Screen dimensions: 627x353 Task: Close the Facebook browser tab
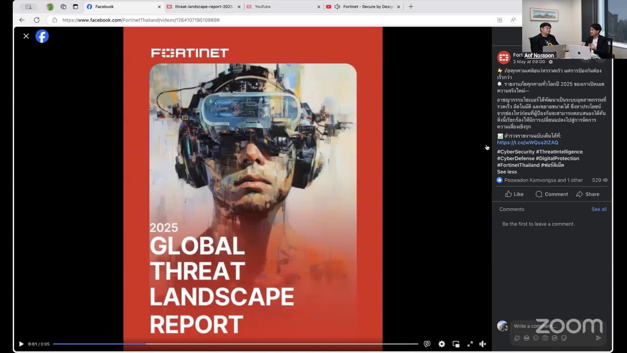point(159,7)
